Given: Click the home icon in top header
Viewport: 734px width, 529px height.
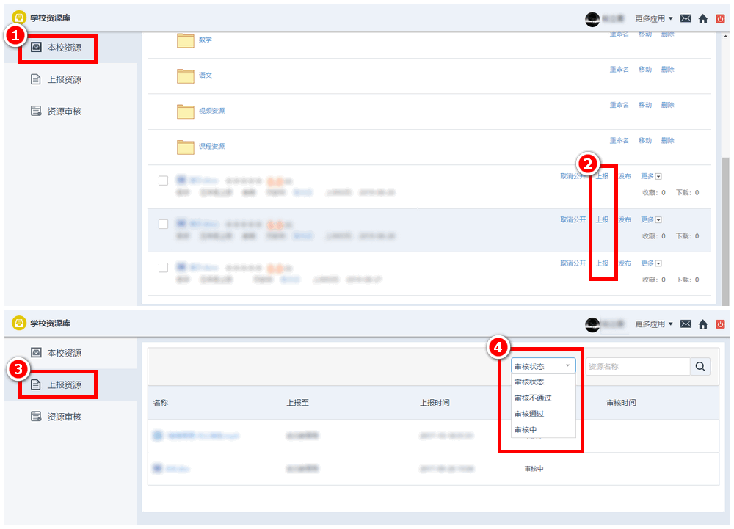Looking at the screenshot, I should click(x=703, y=18).
